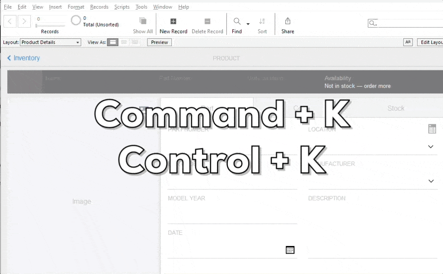Open the Insert menu

55,7
